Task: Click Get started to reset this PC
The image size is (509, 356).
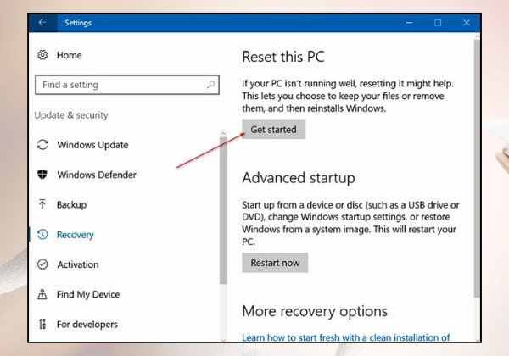Action: 274,130
